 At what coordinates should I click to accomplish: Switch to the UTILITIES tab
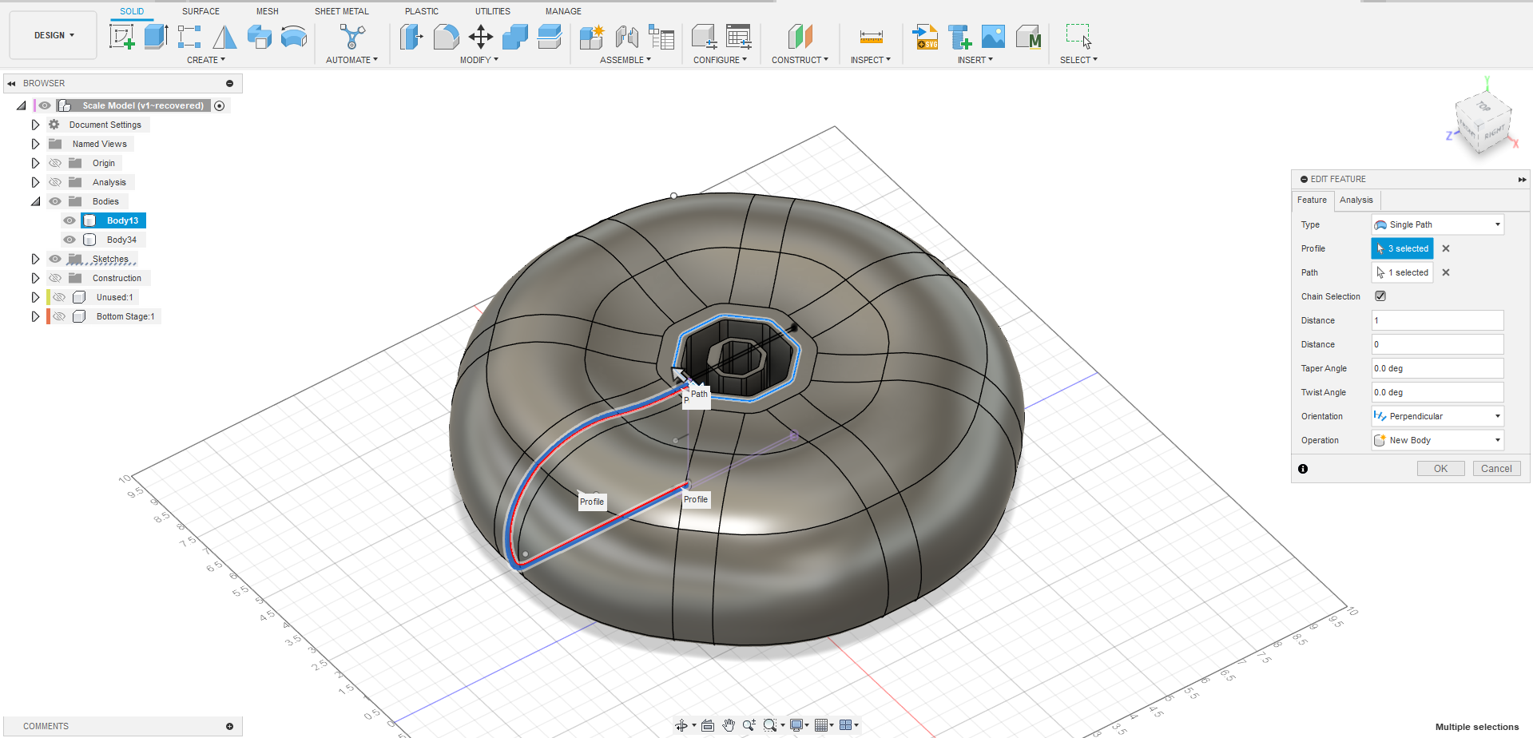coord(493,11)
